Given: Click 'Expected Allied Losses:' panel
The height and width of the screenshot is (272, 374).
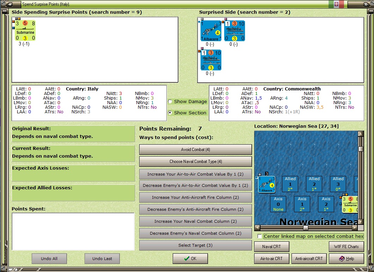Looking at the screenshot, I should click(73, 193).
